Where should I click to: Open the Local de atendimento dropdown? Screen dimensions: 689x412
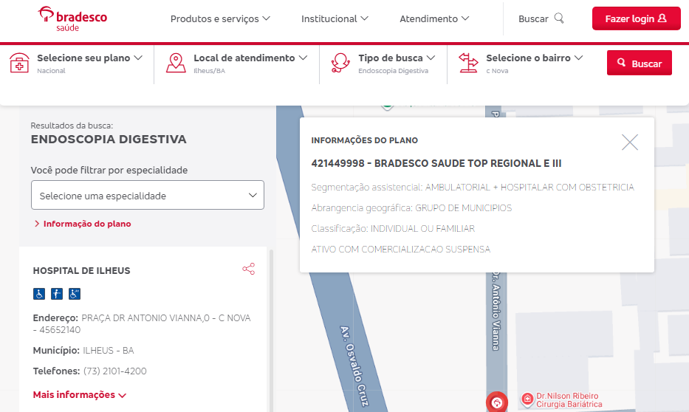(x=250, y=58)
